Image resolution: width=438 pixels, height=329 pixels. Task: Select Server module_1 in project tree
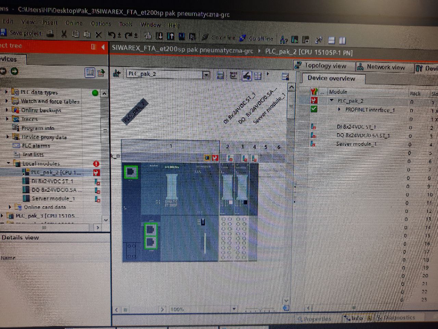coord(53,198)
